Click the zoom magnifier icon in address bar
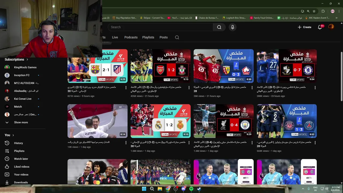Screen dimensions: 343x193 point(308,11)
